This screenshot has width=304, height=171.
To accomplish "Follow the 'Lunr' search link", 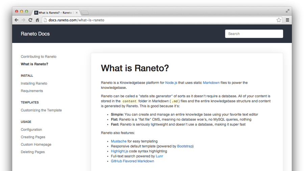I will click(159, 156).
